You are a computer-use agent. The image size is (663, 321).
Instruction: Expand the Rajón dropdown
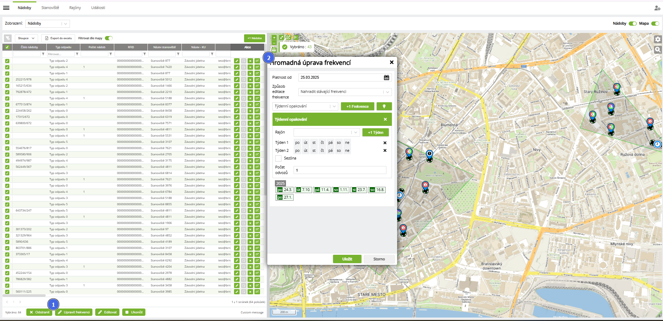point(326,132)
